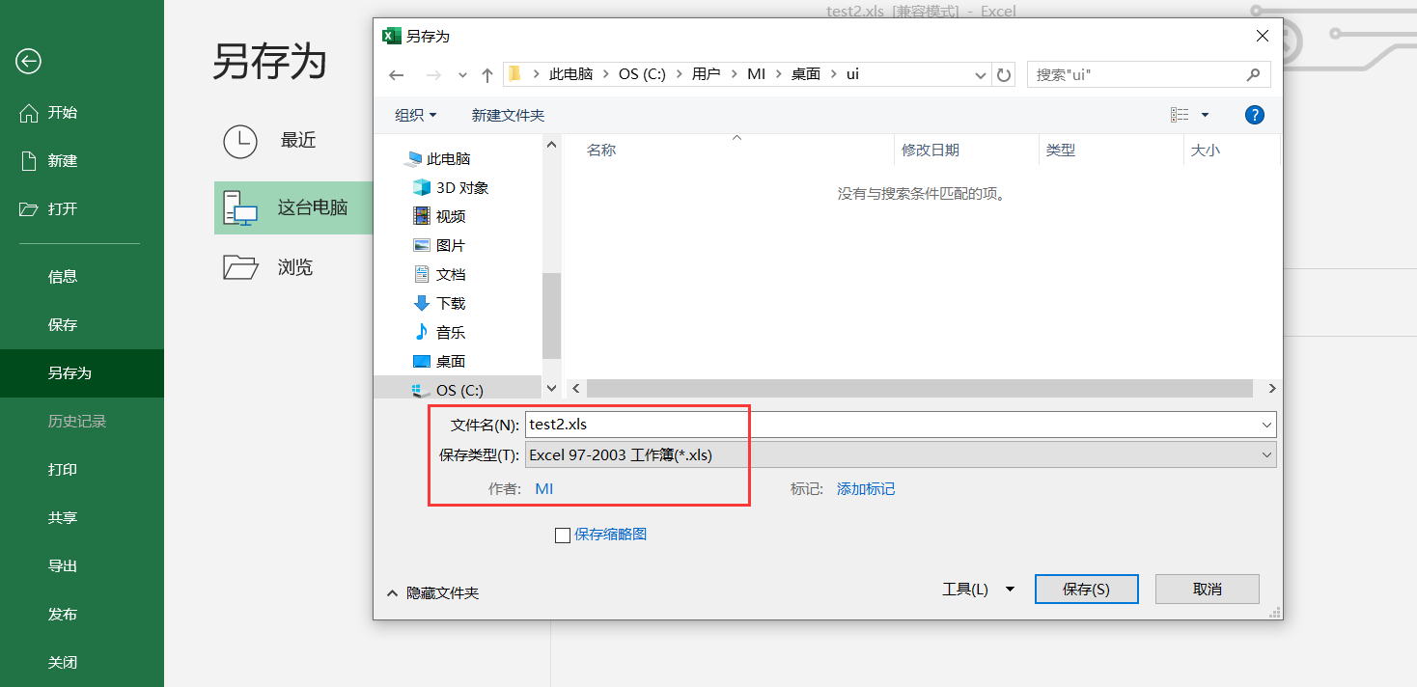The width and height of the screenshot is (1417, 687).
Task: Select 此电脑 in the navigation tree
Action: 449,159
